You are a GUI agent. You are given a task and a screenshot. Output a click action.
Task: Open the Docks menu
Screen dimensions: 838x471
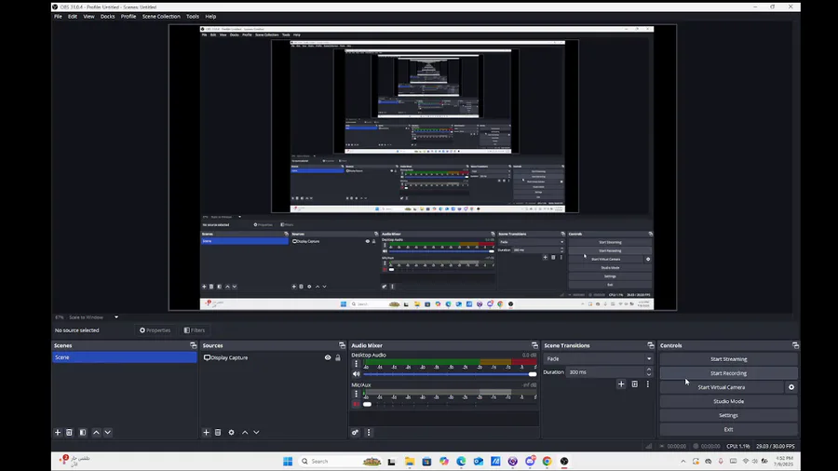tap(107, 17)
